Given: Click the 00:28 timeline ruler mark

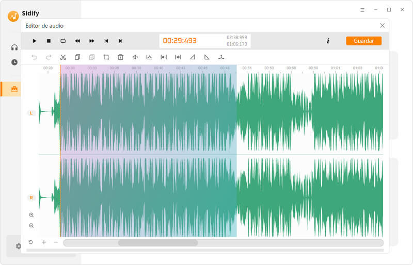Looking at the screenshot, I should tap(48, 68).
